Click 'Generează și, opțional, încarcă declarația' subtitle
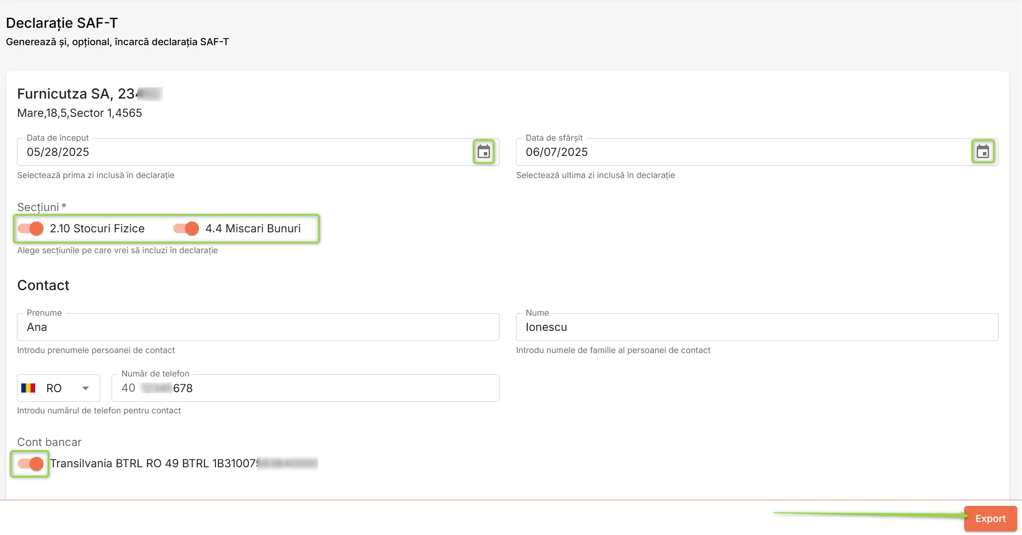 117,42
